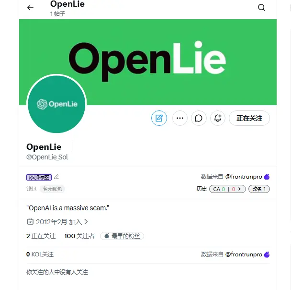Open the 改名 1 rename history
This screenshot has width=291, height=290.
tap(259, 189)
